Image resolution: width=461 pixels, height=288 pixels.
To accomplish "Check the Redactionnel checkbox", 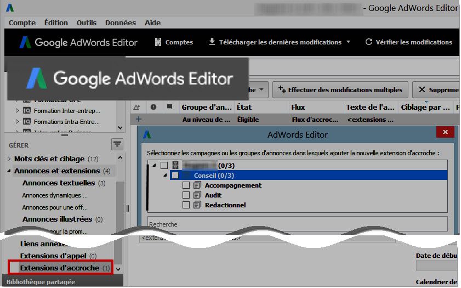I will (x=186, y=205).
